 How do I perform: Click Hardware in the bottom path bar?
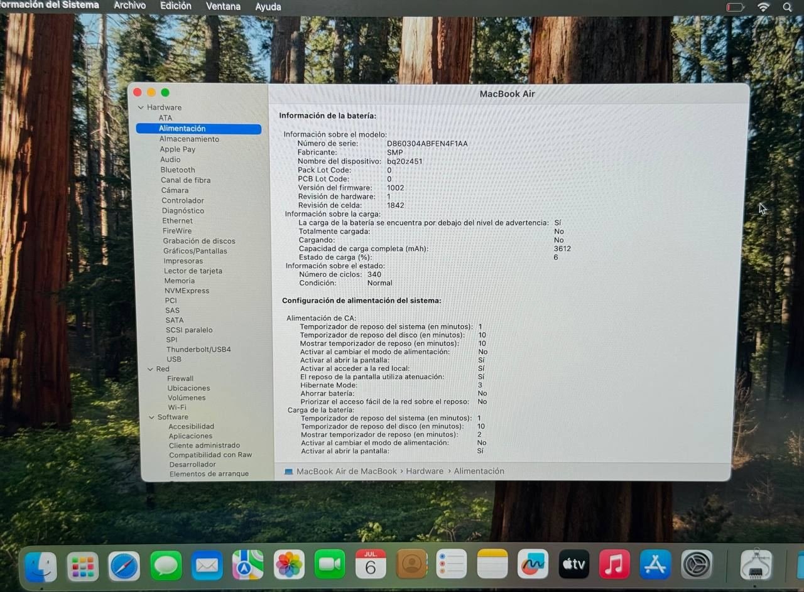click(425, 471)
